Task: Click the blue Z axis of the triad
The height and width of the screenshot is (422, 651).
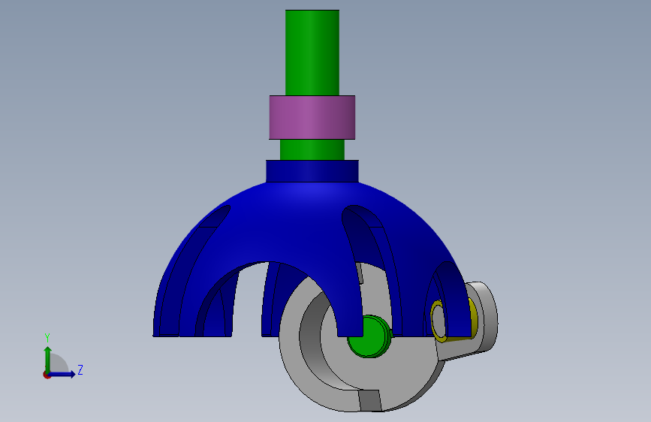Action: [x=62, y=374]
